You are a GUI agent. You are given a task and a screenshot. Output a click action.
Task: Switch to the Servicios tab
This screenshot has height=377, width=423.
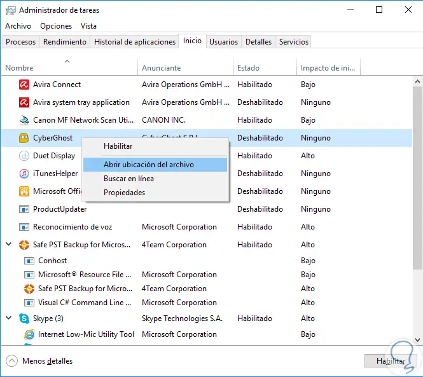pyautogui.click(x=293, y=42)
